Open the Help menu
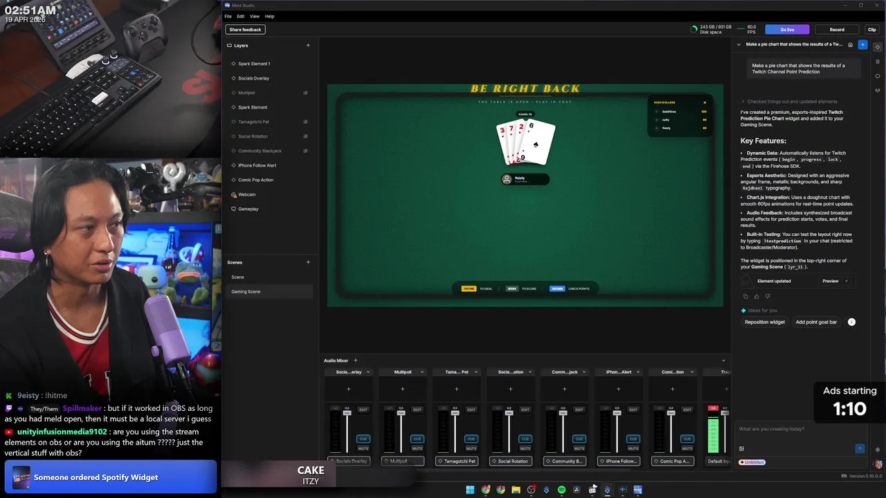 click(x=269, y=16)
